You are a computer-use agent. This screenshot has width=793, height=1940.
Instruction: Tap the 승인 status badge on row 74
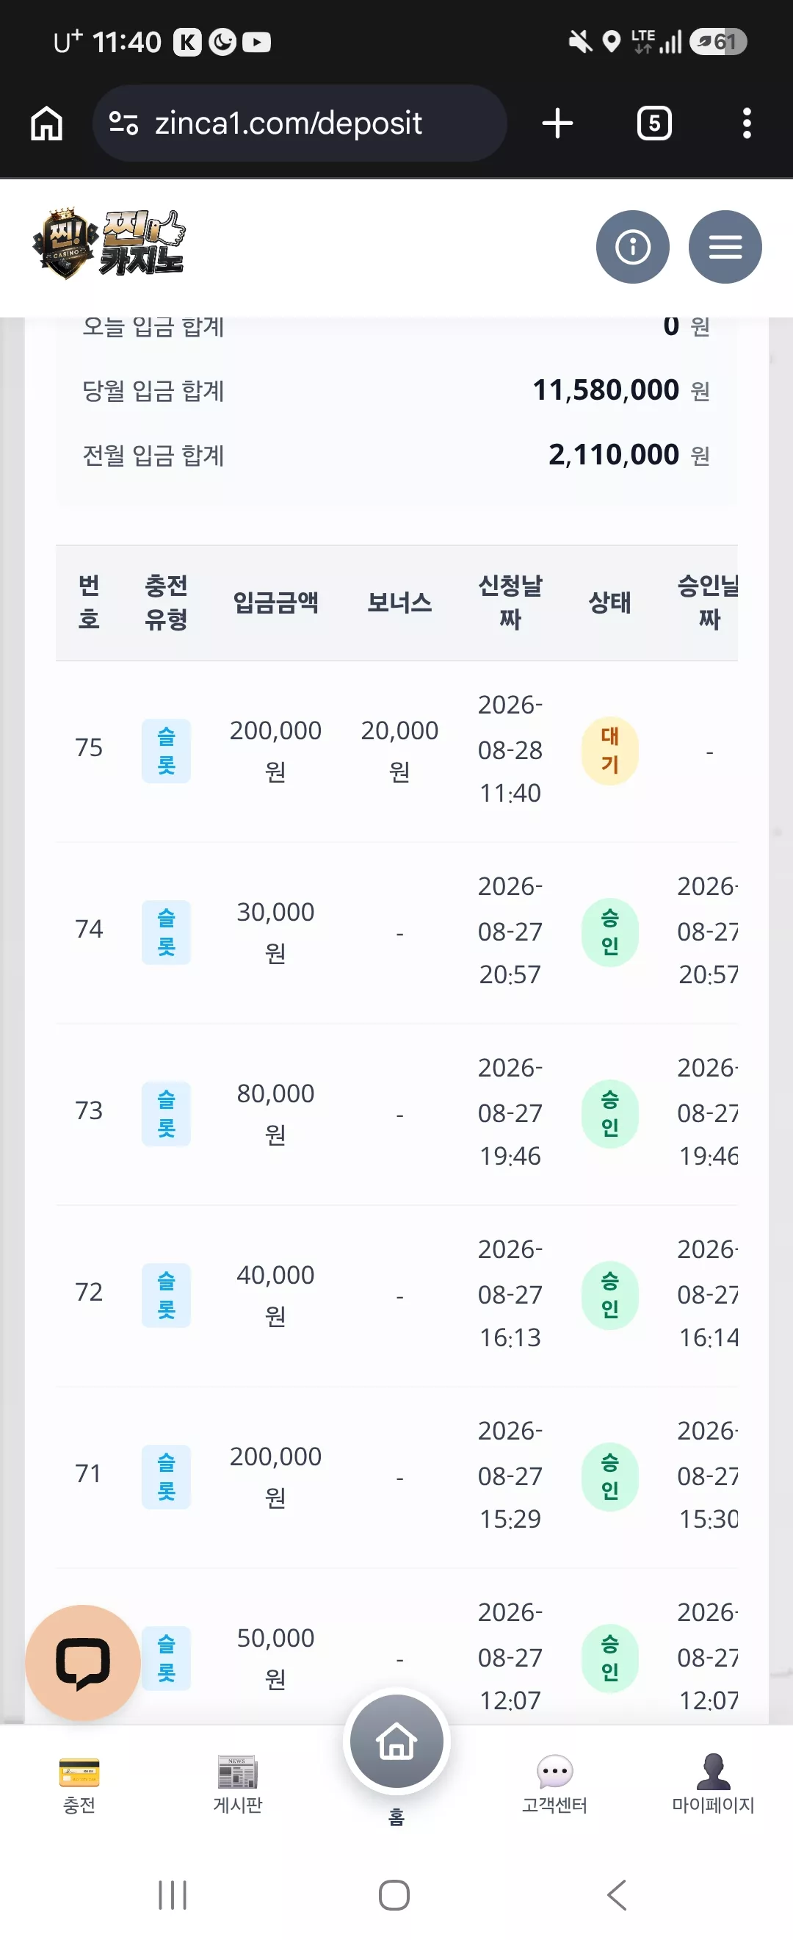coord(609,933)
